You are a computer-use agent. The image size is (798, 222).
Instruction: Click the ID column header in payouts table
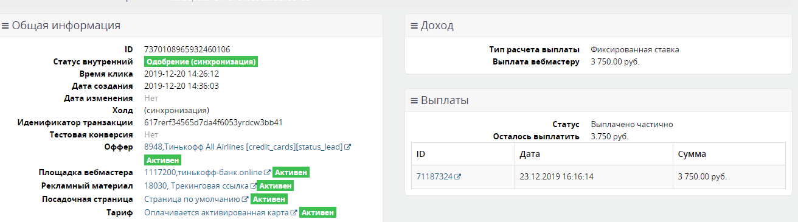click(463, 154)
